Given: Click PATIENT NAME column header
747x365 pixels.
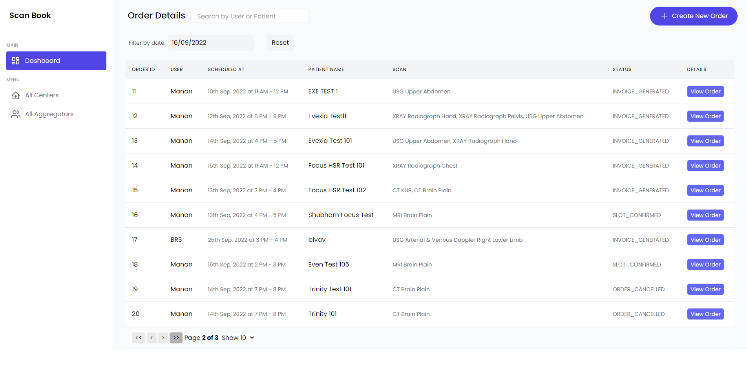Looking at the screenshot, I should click(326, 69).
